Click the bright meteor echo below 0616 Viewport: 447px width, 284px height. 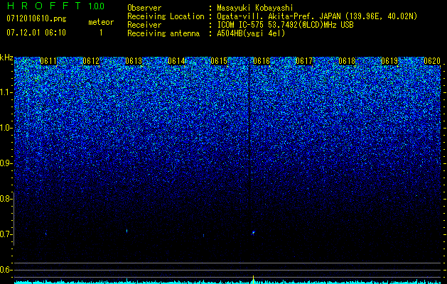click(x=253, y=233)
